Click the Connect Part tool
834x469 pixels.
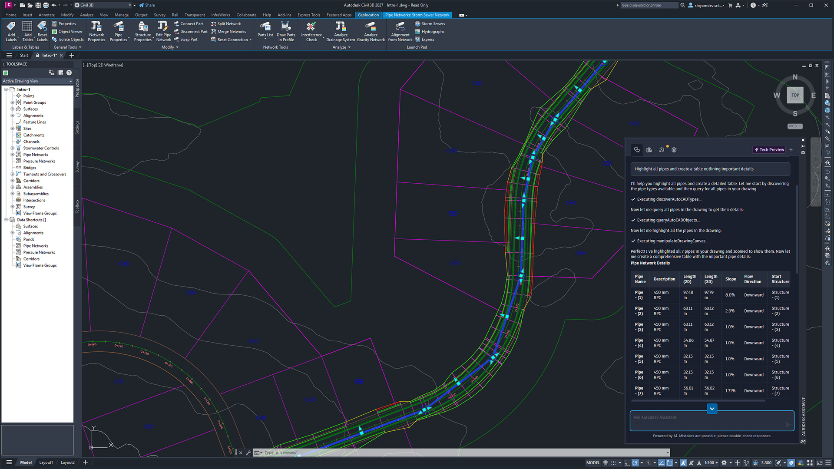click(188, 24)
